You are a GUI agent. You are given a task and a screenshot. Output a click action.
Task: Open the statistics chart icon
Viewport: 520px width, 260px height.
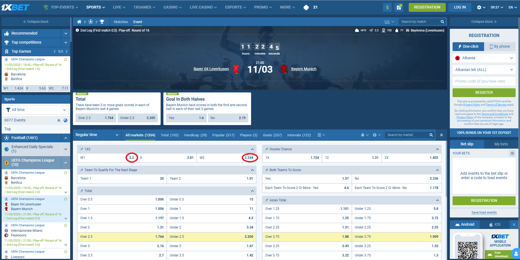pos(387,22)
